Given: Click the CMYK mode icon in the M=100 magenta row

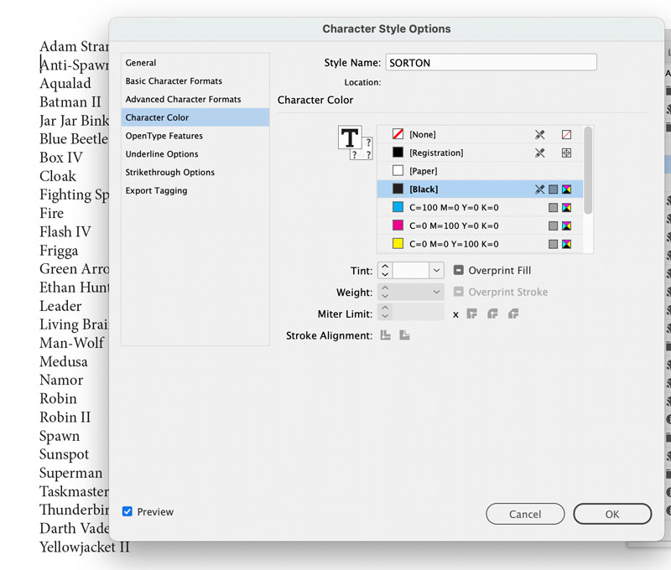Looking at the screenshot, I should (x=567, y=225).
